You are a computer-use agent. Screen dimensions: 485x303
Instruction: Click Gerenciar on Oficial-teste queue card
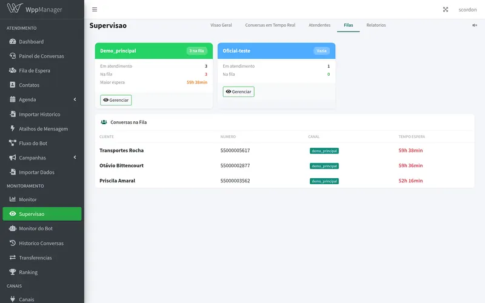tap(238, 92)
